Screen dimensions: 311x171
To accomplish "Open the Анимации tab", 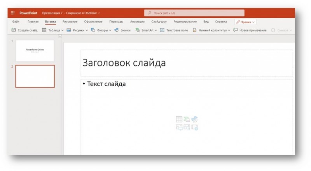I will click(x=137, y=21).
